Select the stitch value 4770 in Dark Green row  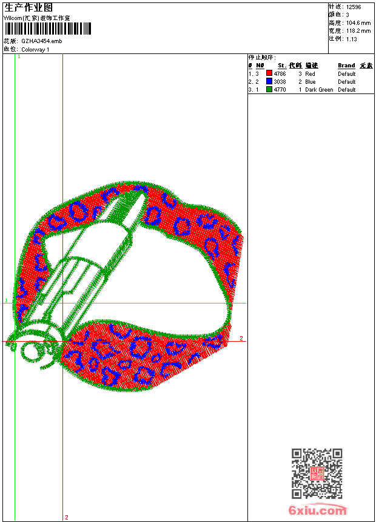pos(280,90)
